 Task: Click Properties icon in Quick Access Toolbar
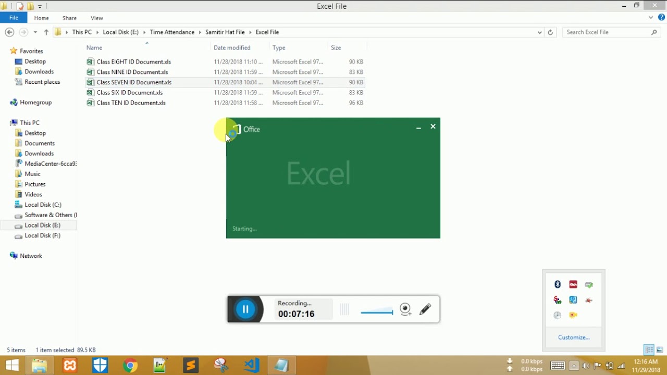[20, 7]
